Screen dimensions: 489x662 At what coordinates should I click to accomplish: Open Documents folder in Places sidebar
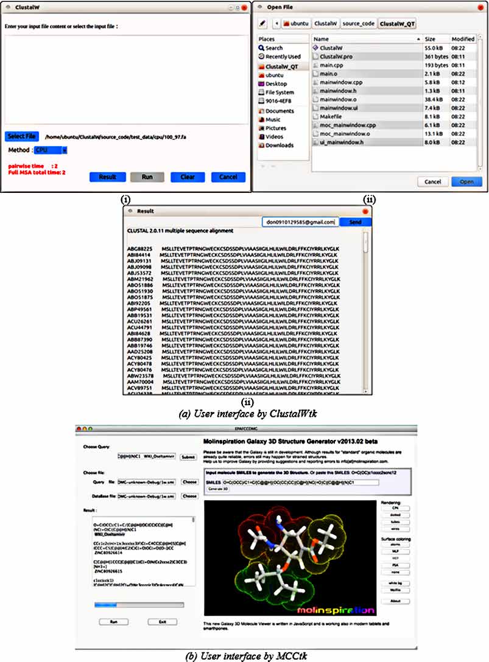point(276,111)
